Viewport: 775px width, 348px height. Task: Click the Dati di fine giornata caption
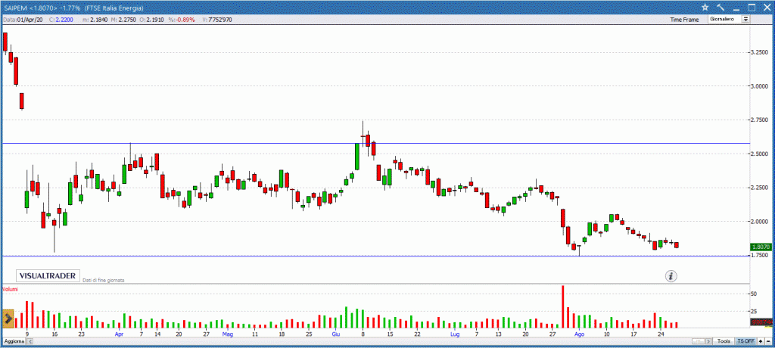tap(103, 280)
